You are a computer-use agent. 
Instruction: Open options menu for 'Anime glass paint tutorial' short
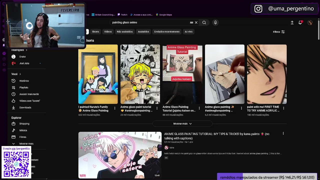tap(157, 108)
